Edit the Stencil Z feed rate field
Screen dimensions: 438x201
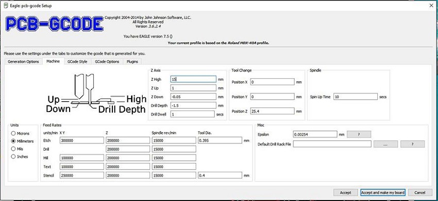click(x=128, y=175)
